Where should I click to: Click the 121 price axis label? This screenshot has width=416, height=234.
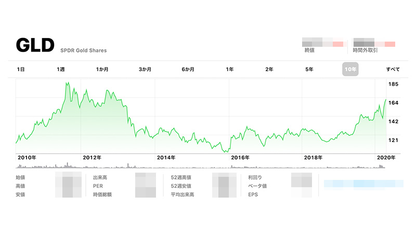click(393, 140)
